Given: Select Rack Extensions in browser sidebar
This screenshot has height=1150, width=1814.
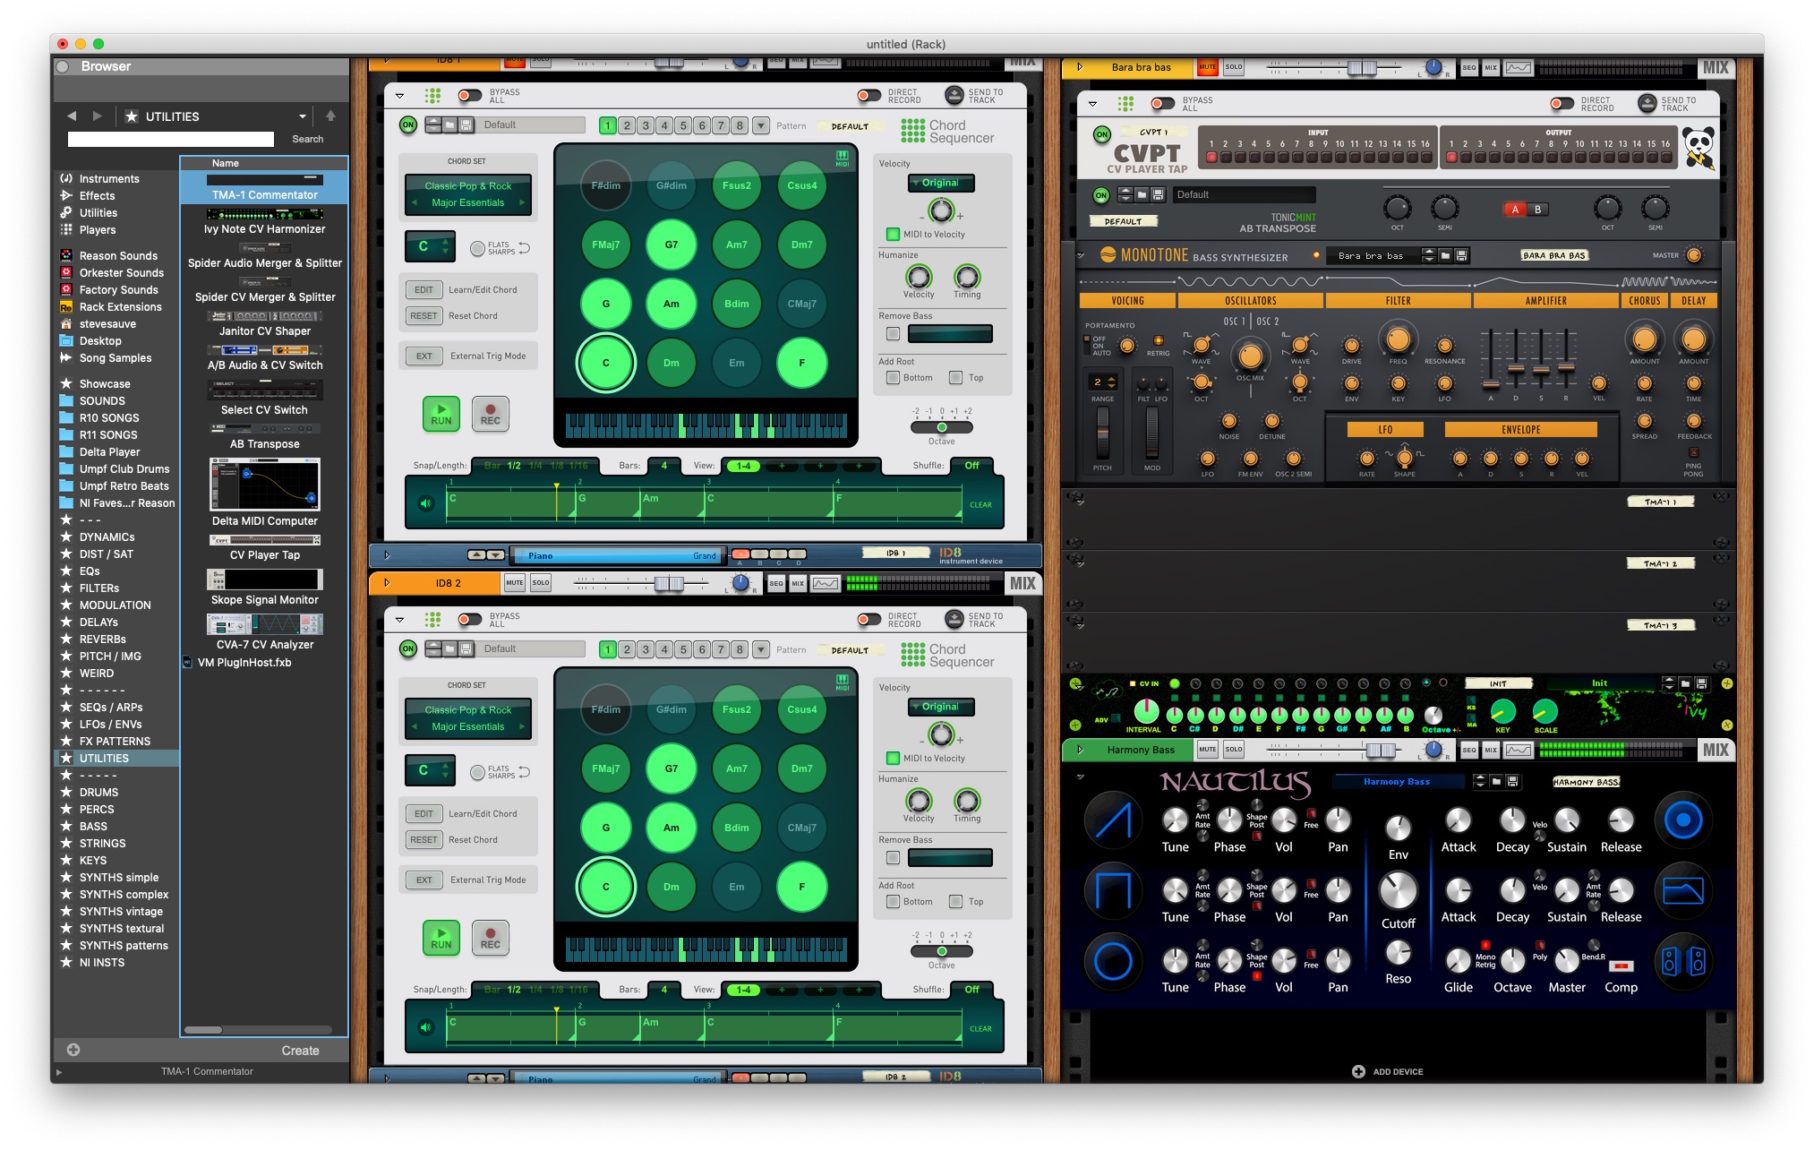Looking at the screenshot, I should [120, 306].
